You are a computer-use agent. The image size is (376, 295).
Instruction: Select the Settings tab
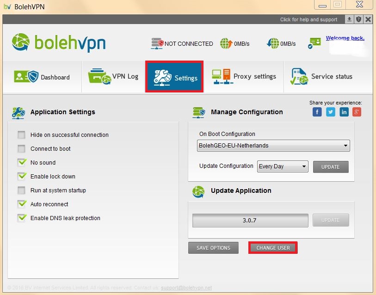(174, 77)
